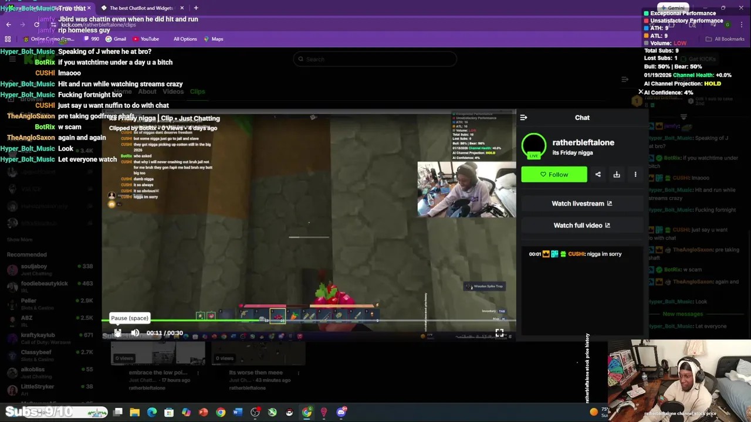Click ratherbleftalone live avatar
Screen dimensions: 751x422
(534, 146)
